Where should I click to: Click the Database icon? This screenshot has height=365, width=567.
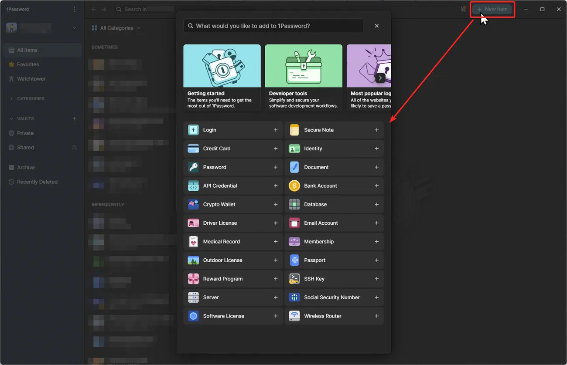pos(294,204)
